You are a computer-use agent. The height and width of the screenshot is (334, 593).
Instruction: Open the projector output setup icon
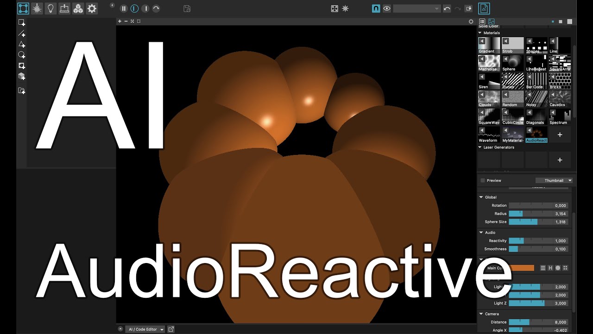coord(64,8)
